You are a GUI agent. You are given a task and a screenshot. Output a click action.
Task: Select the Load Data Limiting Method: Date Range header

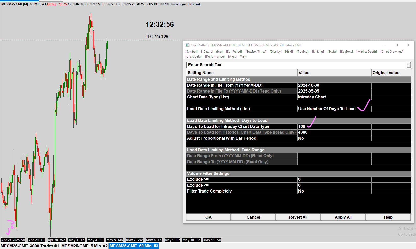(299, 150)
